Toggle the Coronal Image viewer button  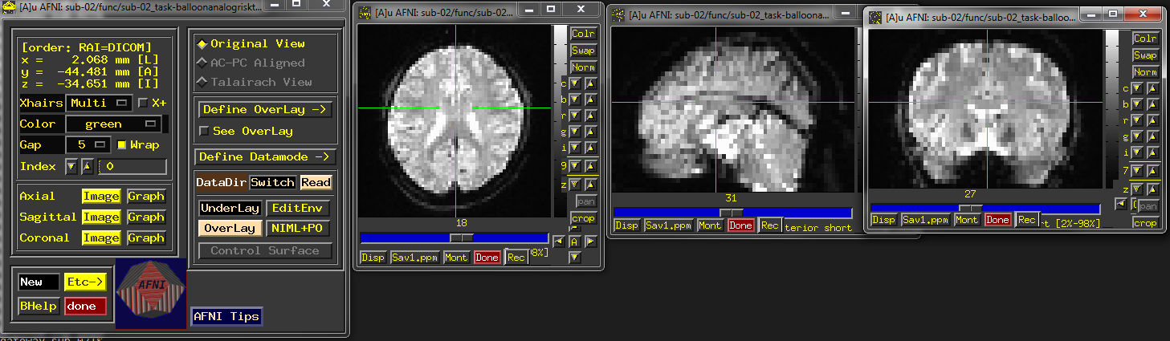click(101, 237)
